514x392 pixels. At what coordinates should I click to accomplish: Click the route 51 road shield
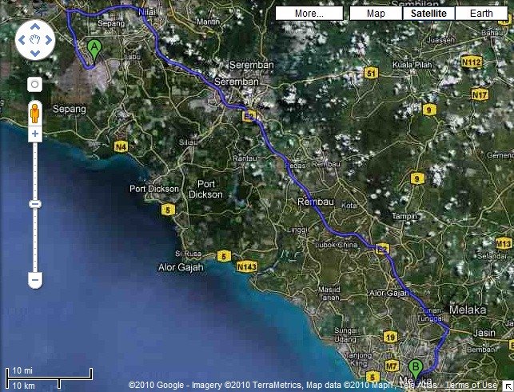click(371, 73)
